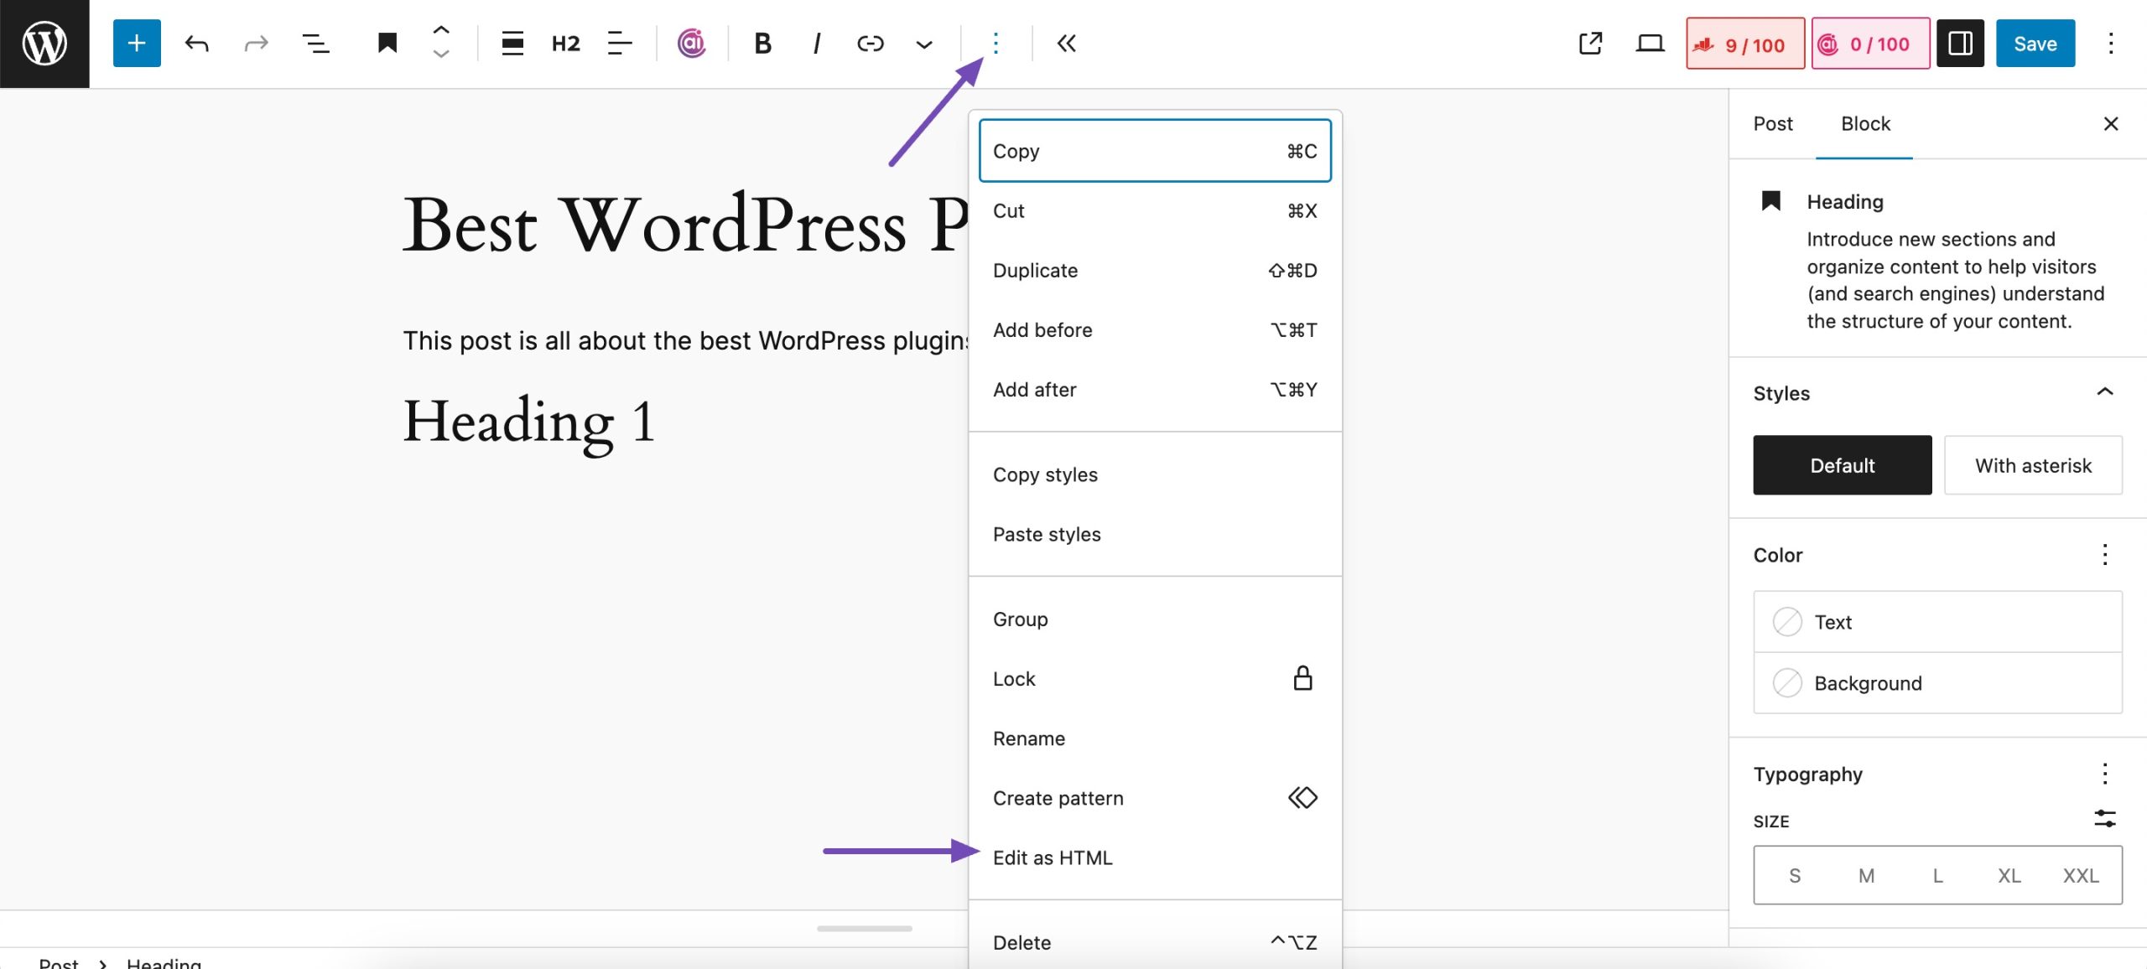Image resolution: width=2147 pixels, height=969 pixels.
Task: Select font size XL
Action: 2009,875
